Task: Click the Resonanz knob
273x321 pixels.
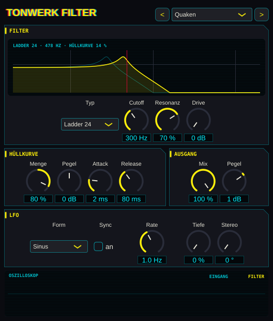Action: click(168, 120)
